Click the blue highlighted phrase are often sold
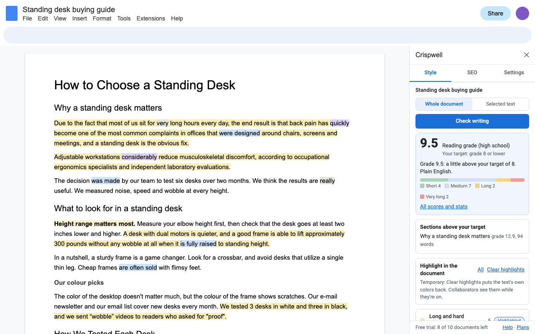The width and height of the screenshot is (535, 334). coord(138,268)
